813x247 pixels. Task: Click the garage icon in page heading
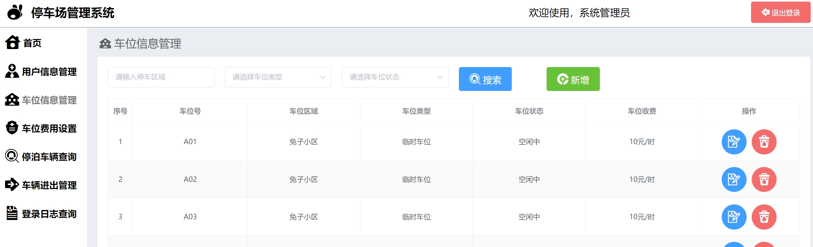(x=105, y=43)
